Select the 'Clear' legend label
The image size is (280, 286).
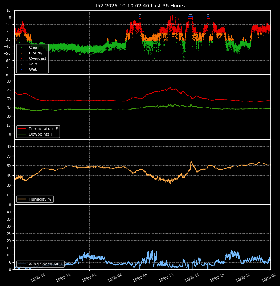coord(34,47)
